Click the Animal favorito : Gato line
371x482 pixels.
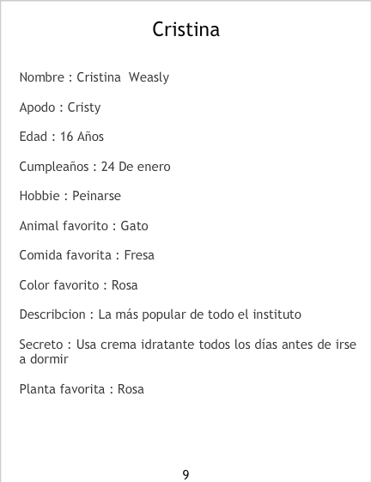tap(83, 226)
